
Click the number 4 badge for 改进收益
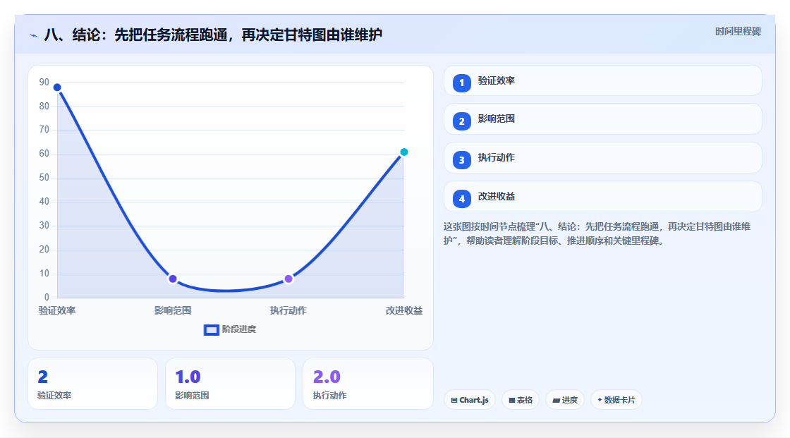pyautogui.click(x=461, y=199)
